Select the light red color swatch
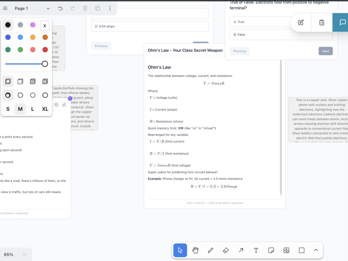Viewport: 348px width, 261px height. (33, 50)
